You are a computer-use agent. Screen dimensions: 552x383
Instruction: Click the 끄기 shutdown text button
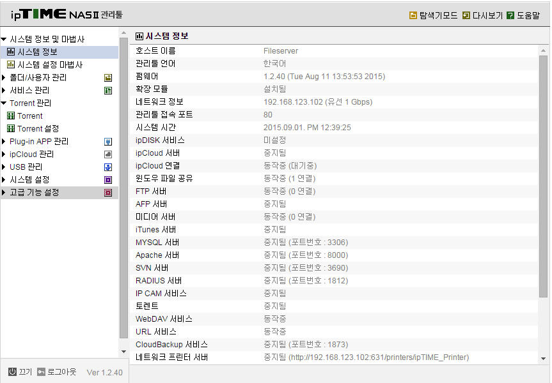(26, 372)
